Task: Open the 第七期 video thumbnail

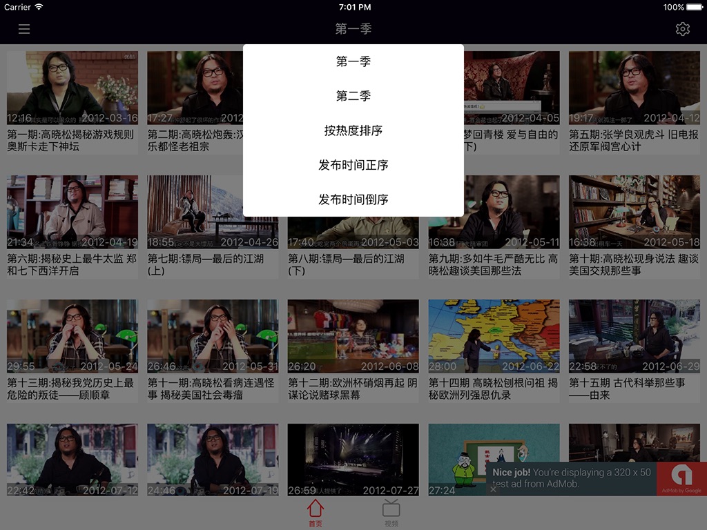Action: pyautogui.click(x=213, y=212)
